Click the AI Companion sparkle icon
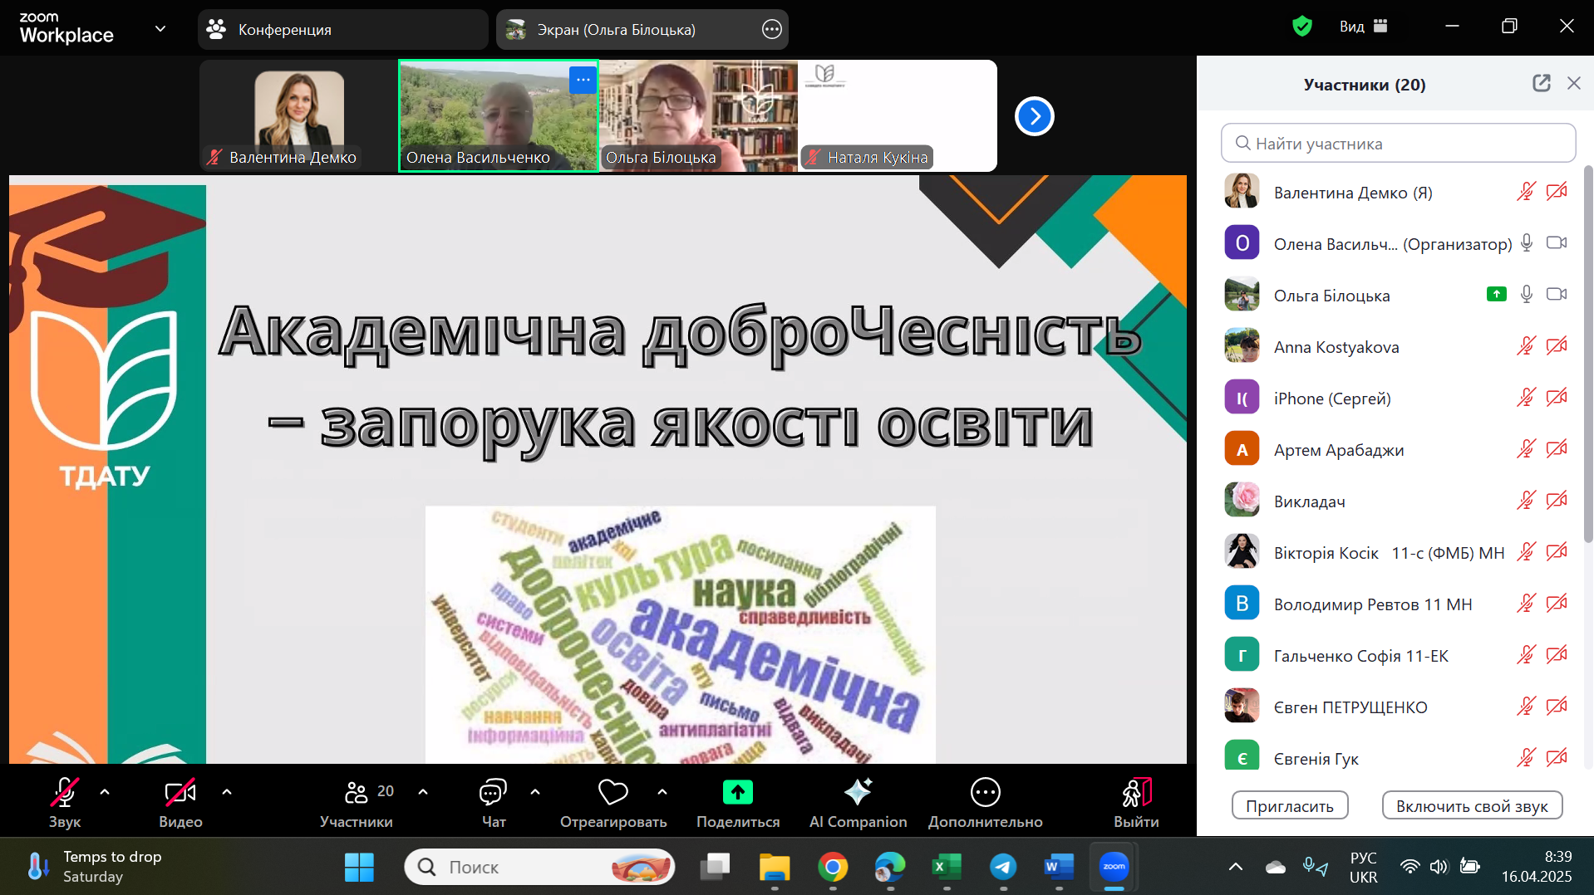This screenshot has height=895, width=1594. pos(858,793)
